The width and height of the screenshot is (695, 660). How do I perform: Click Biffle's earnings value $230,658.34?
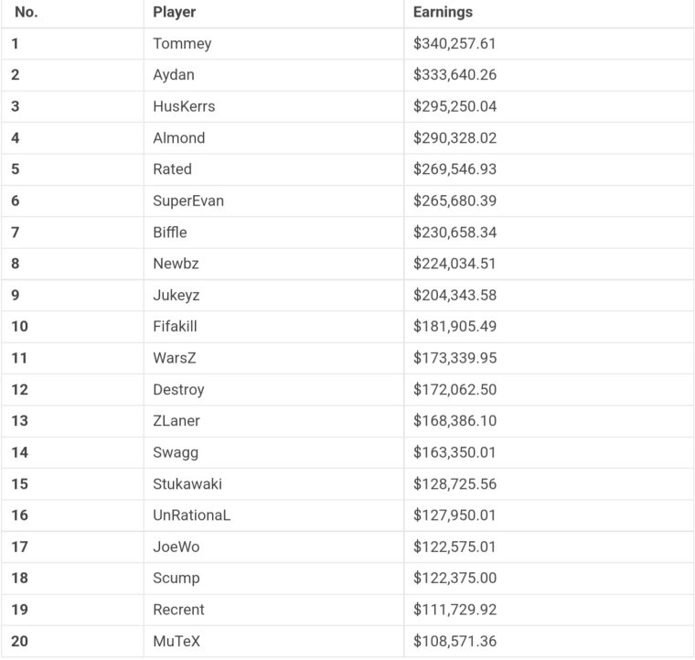[x=454, y=233]
